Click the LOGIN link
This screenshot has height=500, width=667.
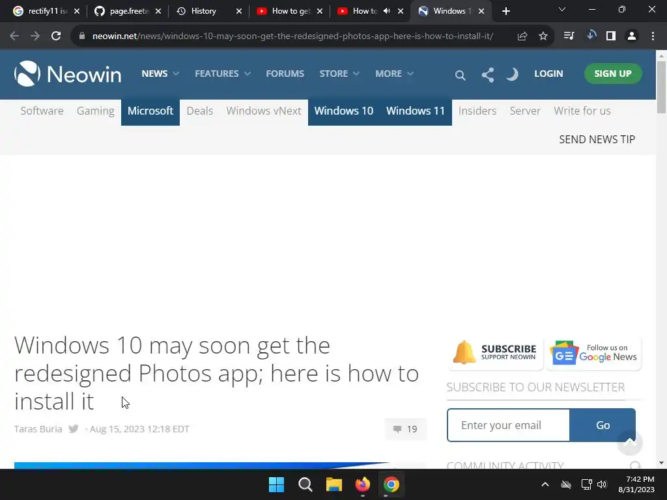coord(548,74)
